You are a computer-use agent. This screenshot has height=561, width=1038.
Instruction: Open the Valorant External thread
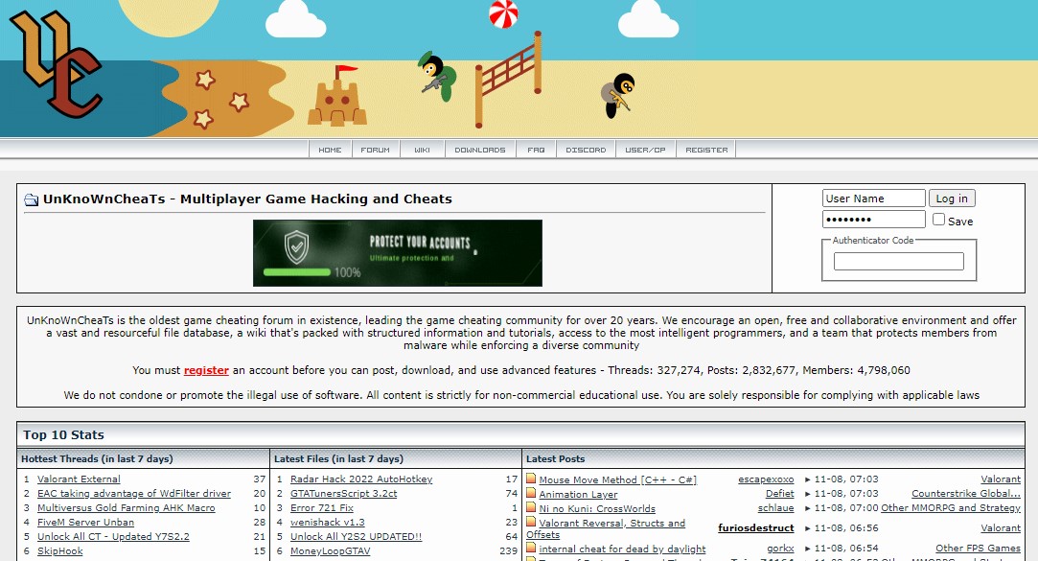(x=79, y=479)
